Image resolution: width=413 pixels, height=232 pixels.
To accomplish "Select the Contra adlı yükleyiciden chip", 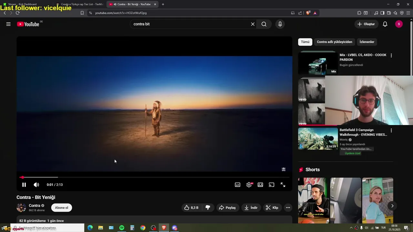I will [x=335, y=42].
